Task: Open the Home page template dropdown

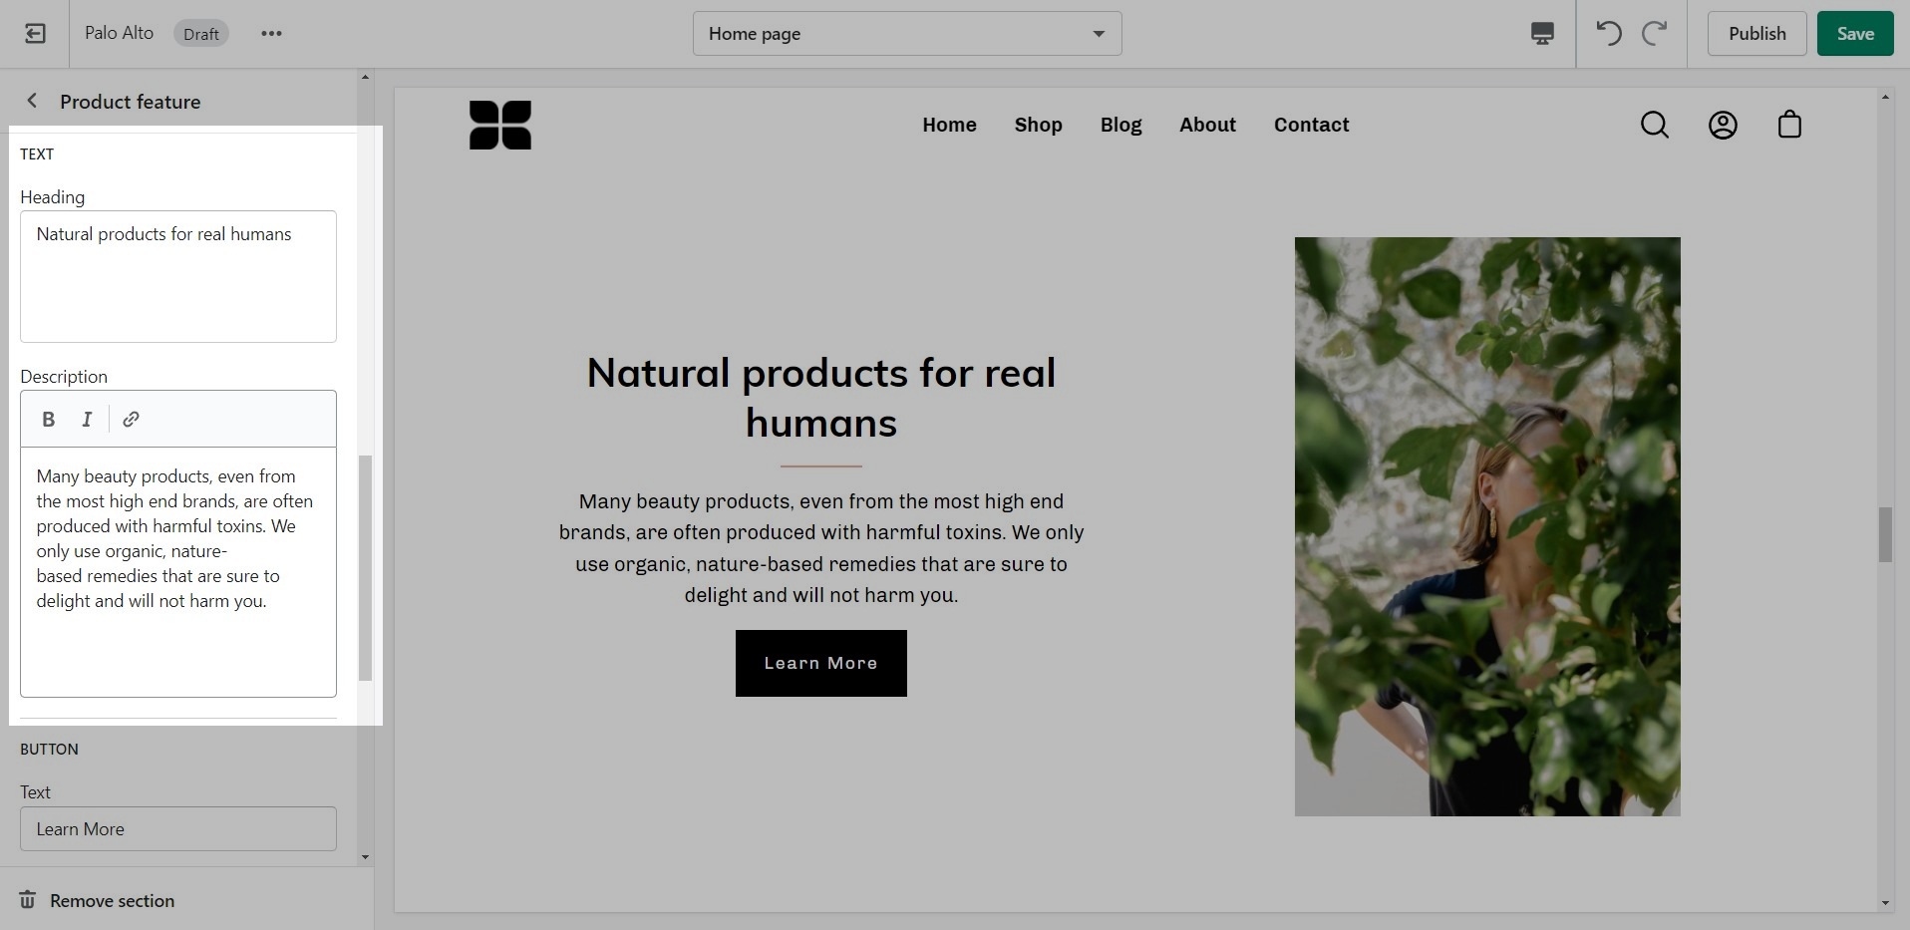Action: [x=907, y=34]
